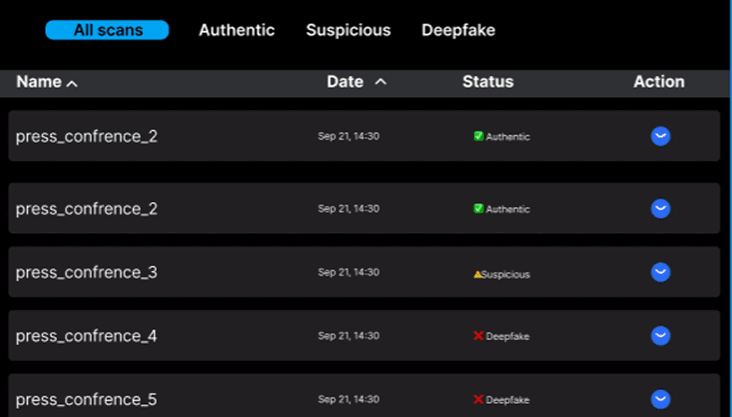Enable the Authentic filter
732x417 pixels.
pyautogui.click(x=236, y=30)
